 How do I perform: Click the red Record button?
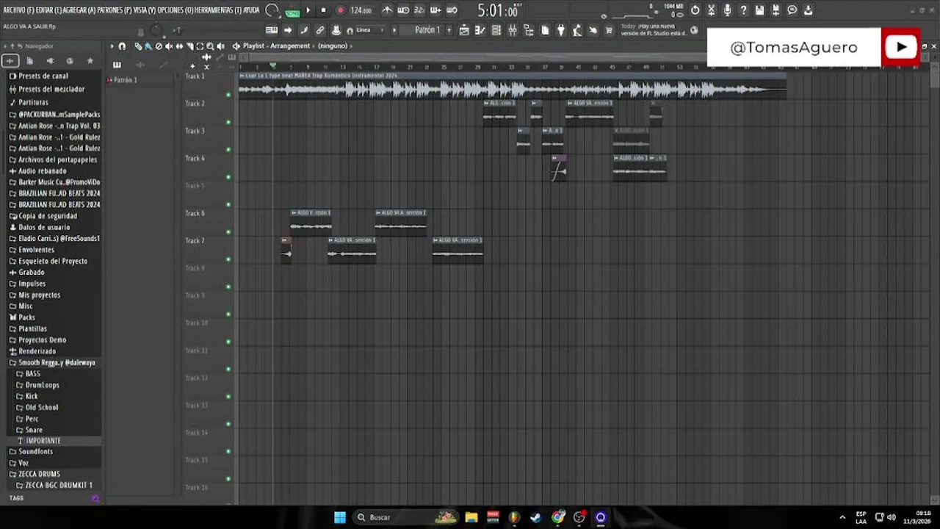click(340, 10)
